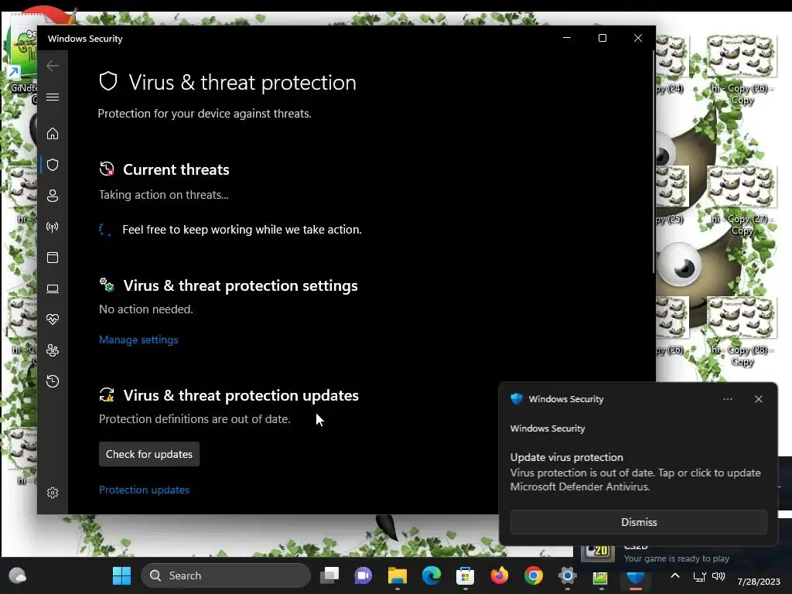Click the Update virus protection notification text
Image resolution: width=792 pixels, height=594 pixels.
tap(567, 457)
